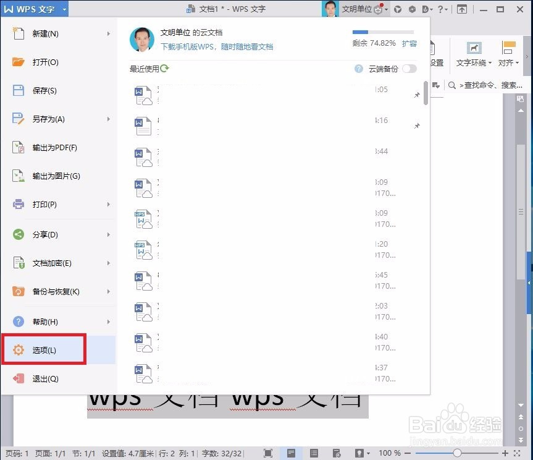Image resolution: width=533 pixels, height=460 pixels.
Task: Click the Save As icon
Action: pos(19,119)
